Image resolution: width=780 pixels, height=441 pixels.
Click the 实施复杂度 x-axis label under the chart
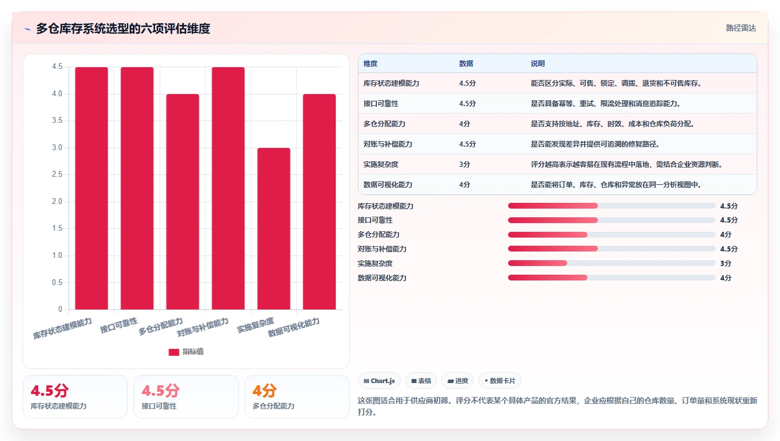(x=256, y=325)
